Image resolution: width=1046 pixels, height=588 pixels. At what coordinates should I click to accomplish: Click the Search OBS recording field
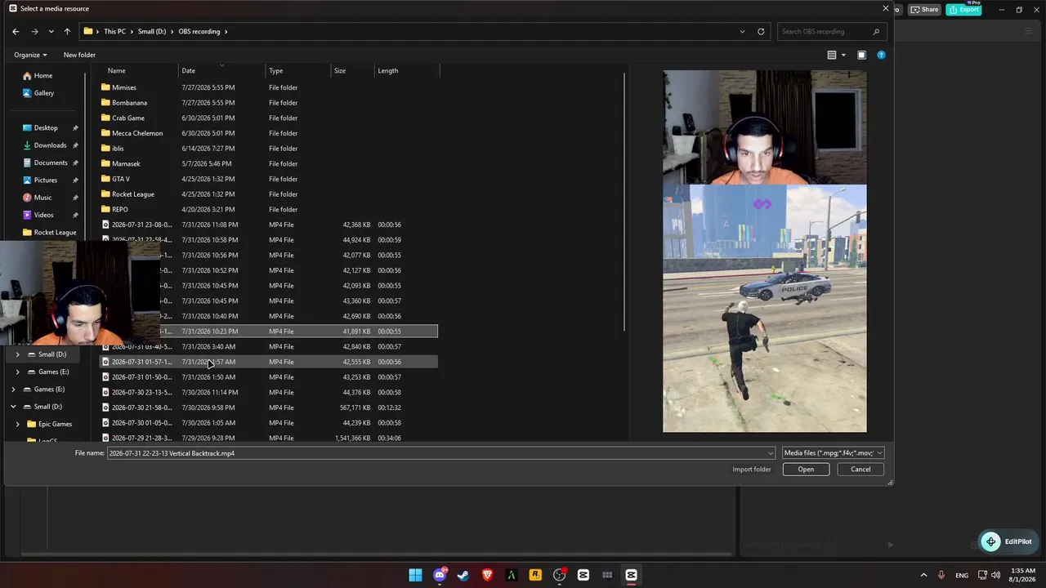(831, 32)
